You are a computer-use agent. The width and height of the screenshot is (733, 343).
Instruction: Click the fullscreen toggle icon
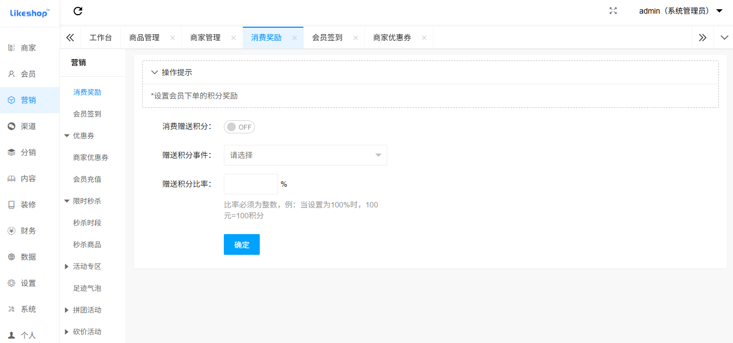click(x=613, y=11)
